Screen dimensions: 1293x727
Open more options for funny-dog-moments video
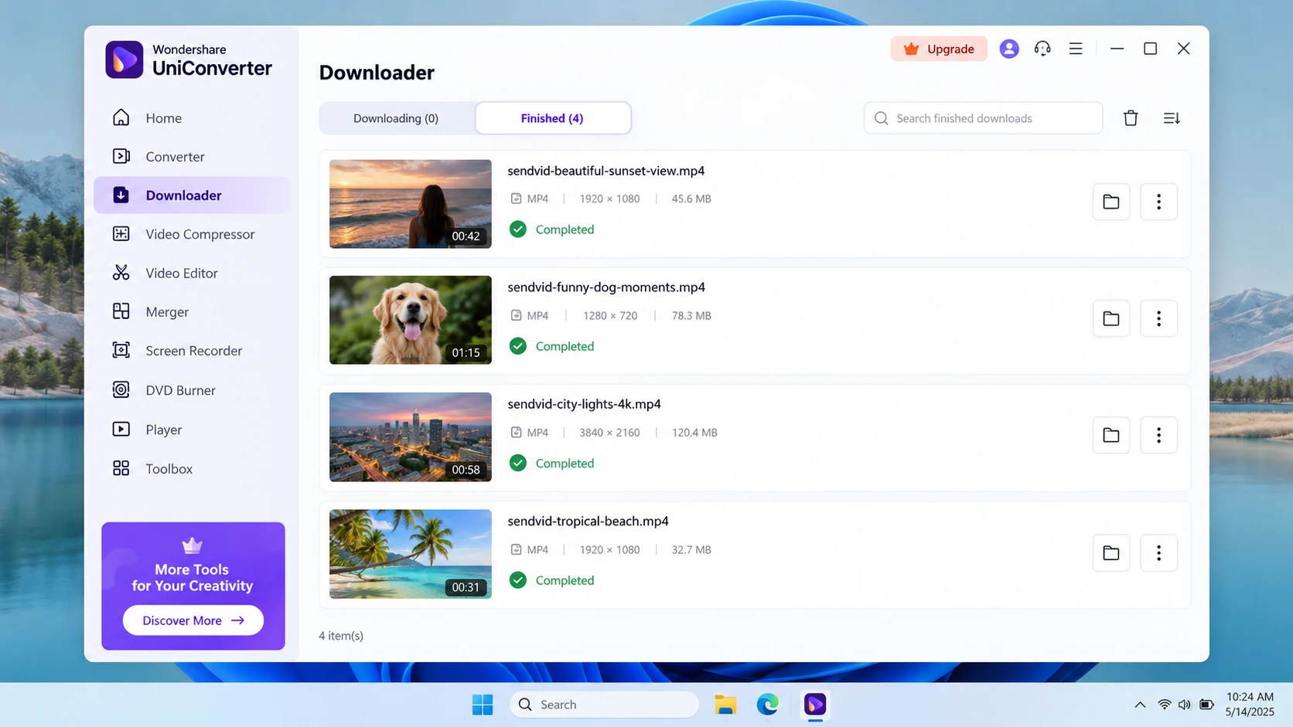click(x=1158, y=318)
